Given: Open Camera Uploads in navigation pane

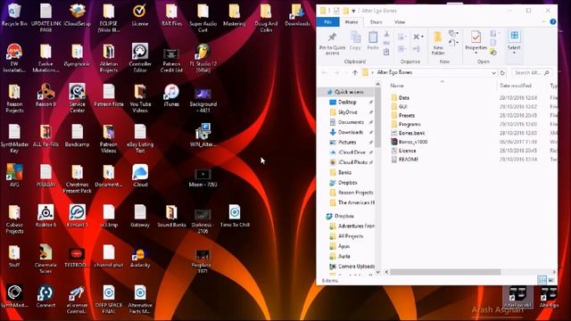Looking at the screenshot, I should click(x=356, y=267).
